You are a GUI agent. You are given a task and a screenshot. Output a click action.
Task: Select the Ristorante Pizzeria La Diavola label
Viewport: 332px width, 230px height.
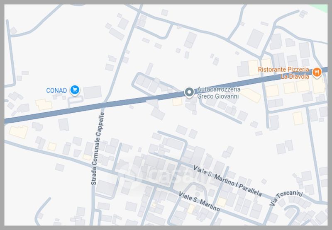coord(283,73)
